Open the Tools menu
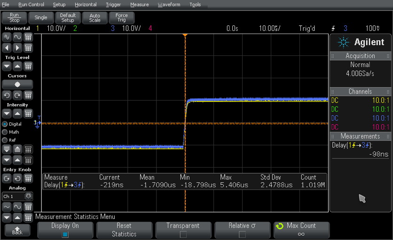Viewport: 393px width, 240px height. (x=195, y=5)
